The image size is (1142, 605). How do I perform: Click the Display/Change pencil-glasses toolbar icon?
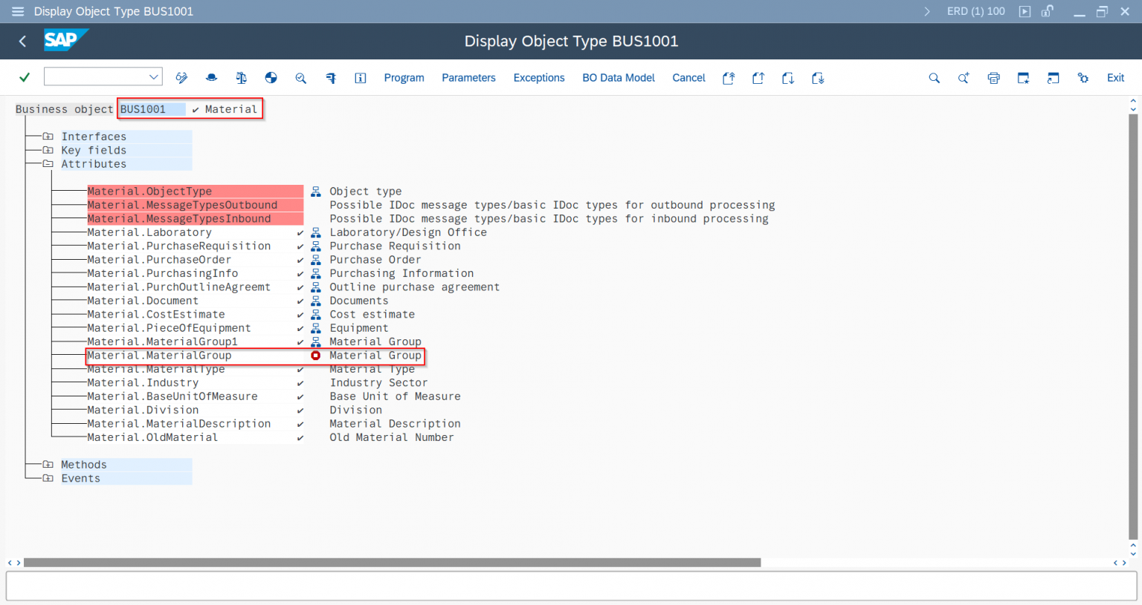point(181,78)
